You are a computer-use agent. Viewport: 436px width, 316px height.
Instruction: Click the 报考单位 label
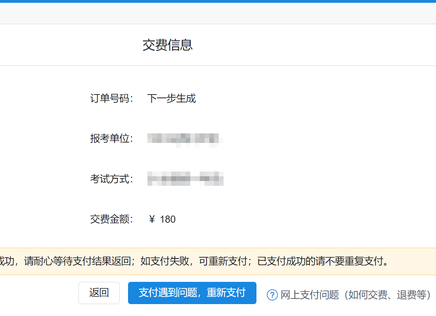(111, 139)
